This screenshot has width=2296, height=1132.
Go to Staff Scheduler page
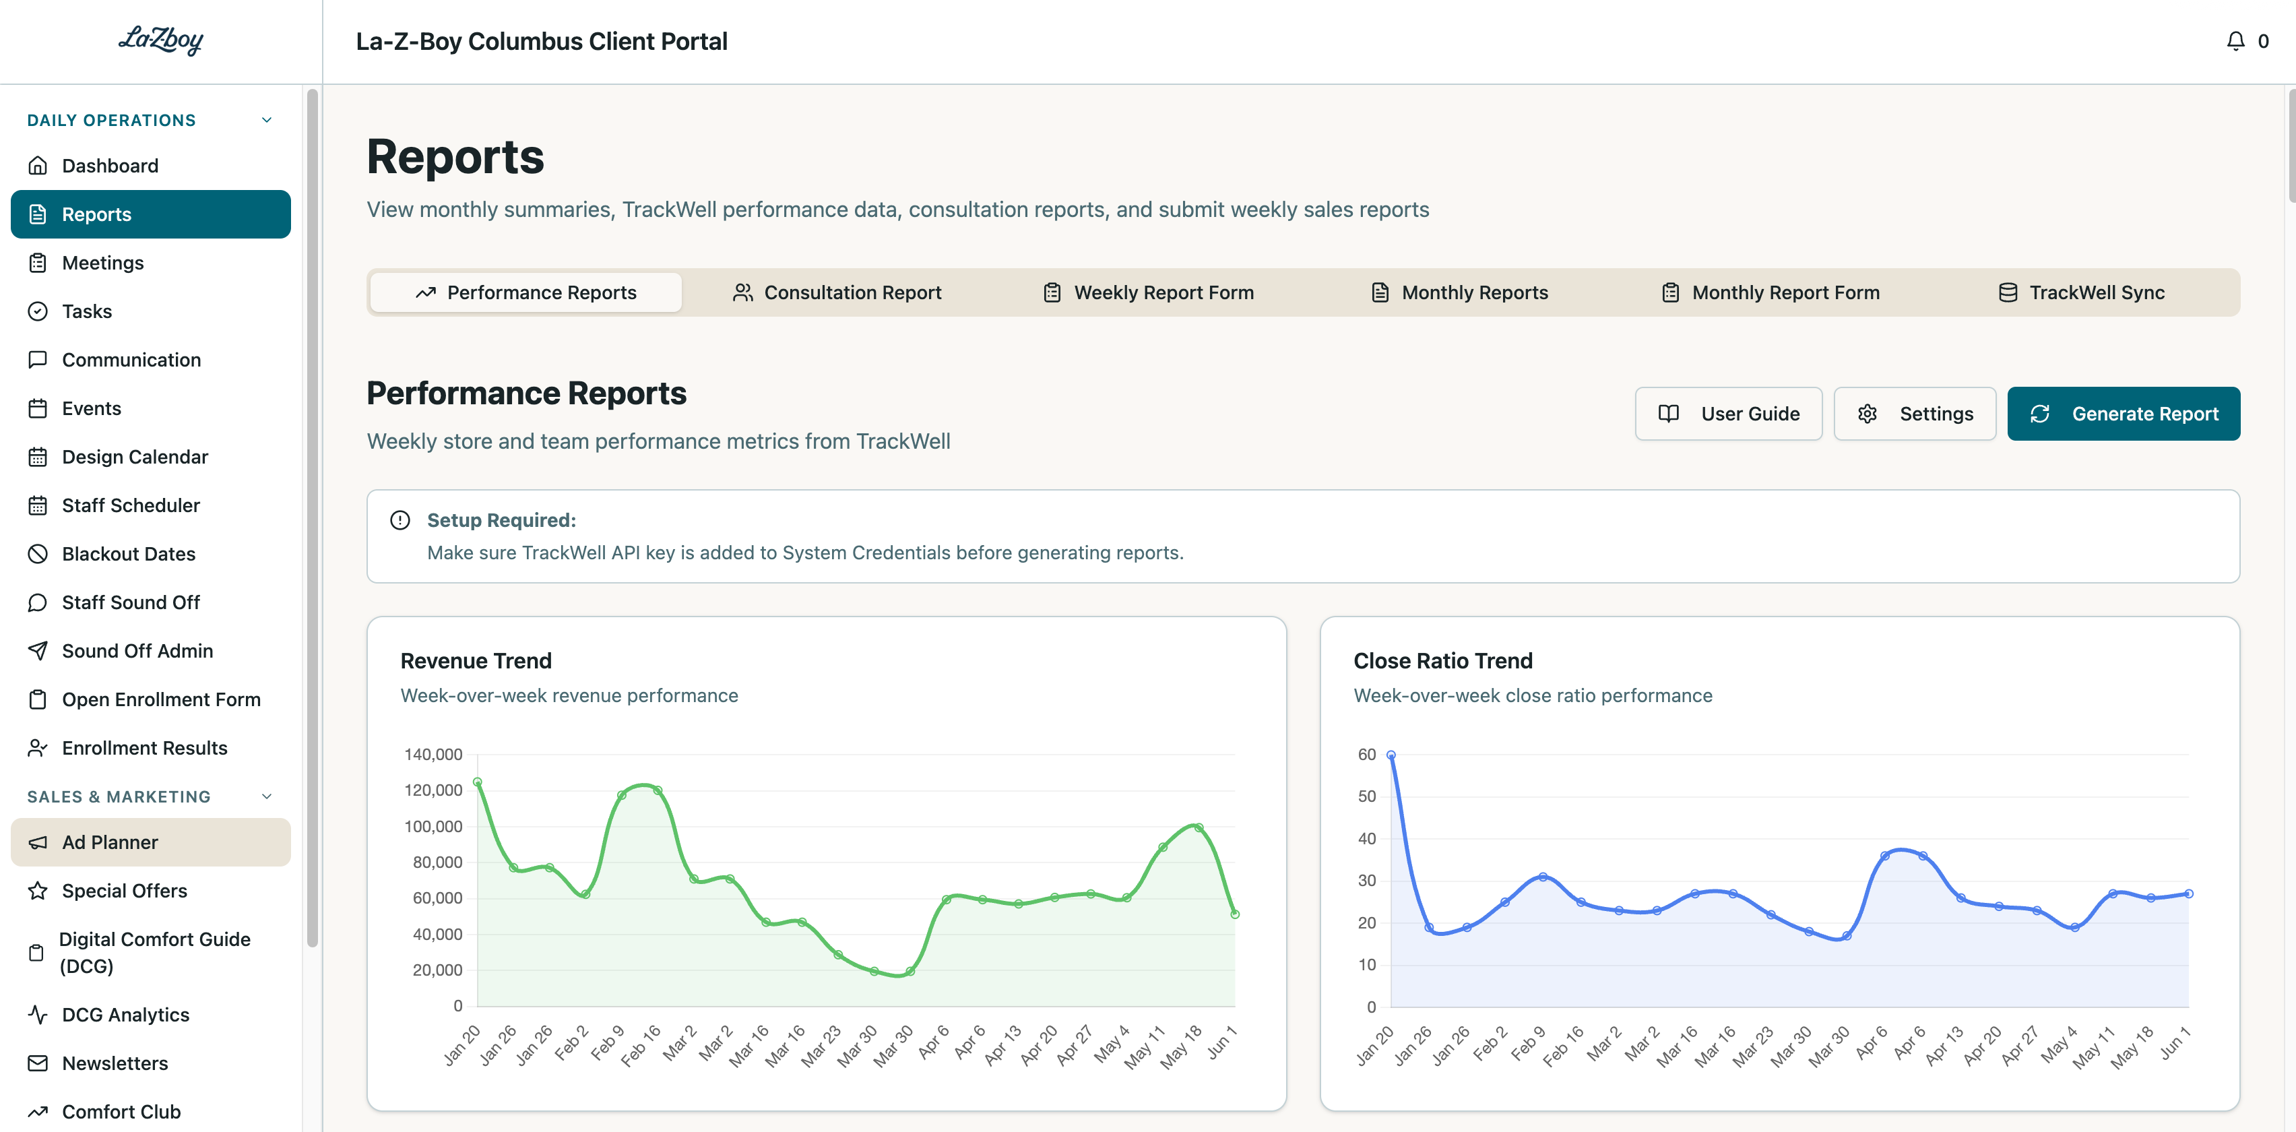point(151,505)
